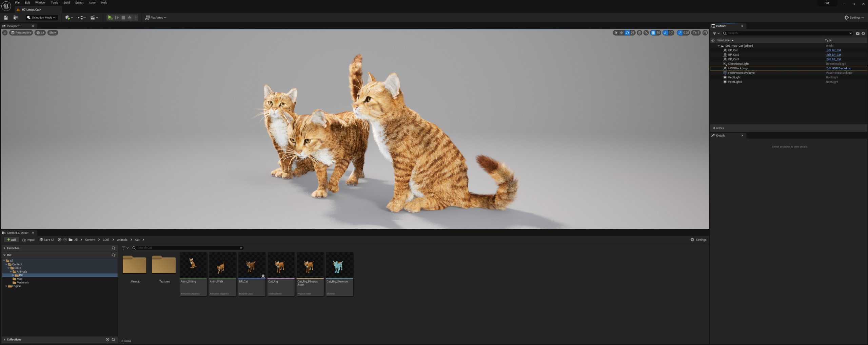The width and height of the screenshot is (868, 345).
Task: Focus the Outliner search field
Action: [787, 33]
